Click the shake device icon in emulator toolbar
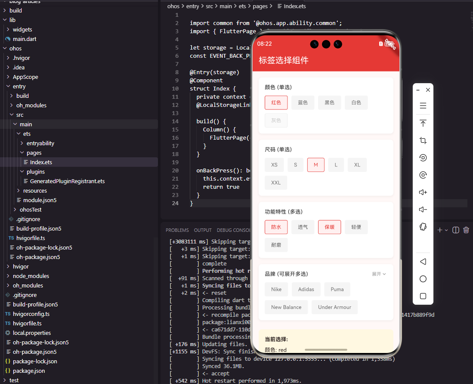 click(423, 227)
